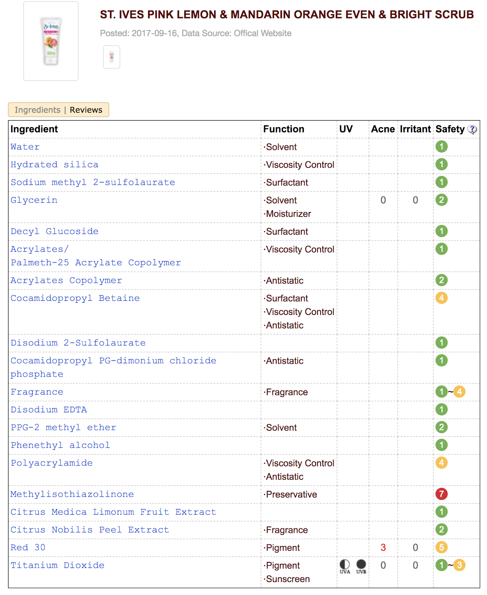
Task: Click the red acne score 3 for Red 30
Action: coord(383,548)
